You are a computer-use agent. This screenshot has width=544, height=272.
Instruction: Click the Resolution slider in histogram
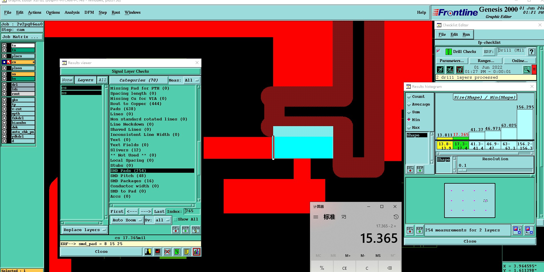(495, 170)
